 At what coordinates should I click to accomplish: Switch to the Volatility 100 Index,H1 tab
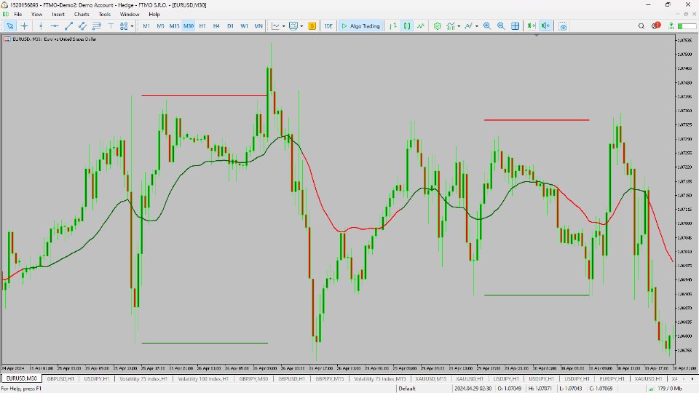203,378
